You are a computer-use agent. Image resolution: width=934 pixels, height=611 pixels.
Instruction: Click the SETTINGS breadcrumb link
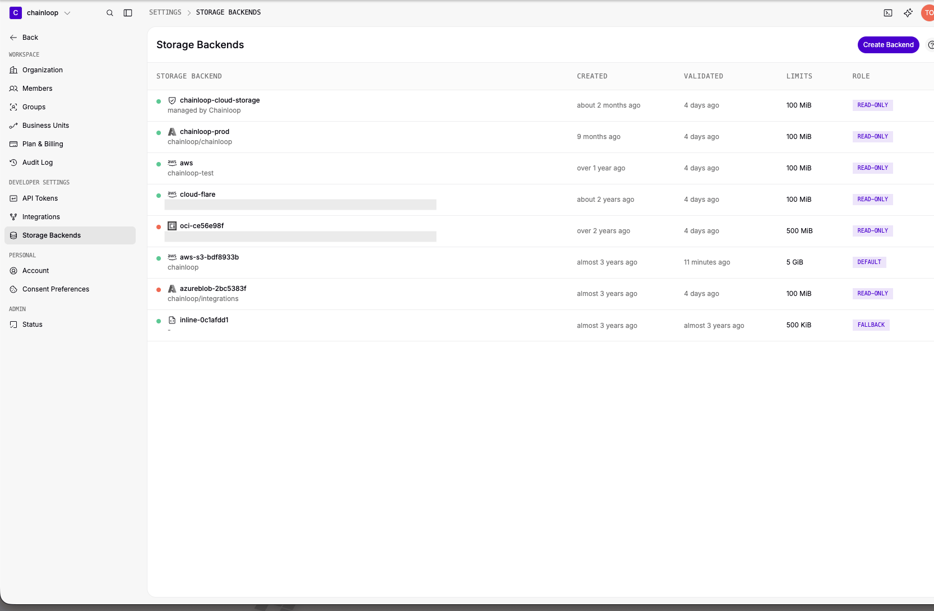click(x=165, y=12)
